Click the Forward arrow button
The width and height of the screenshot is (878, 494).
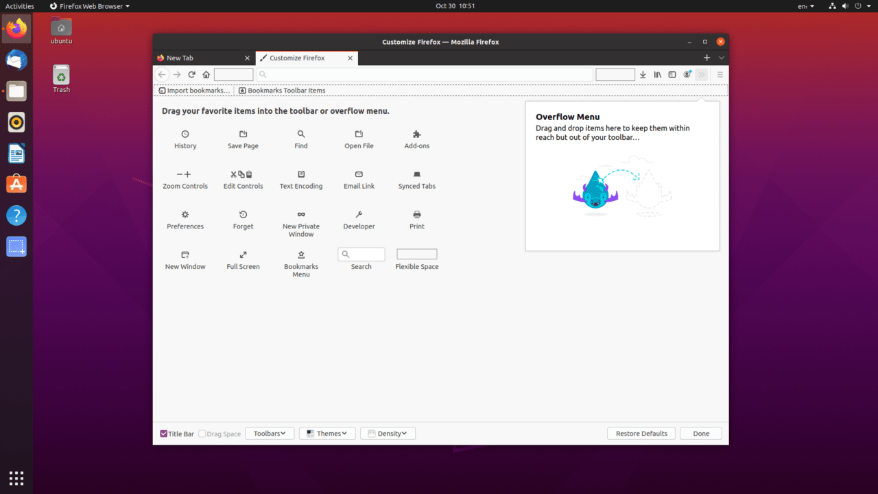[x=177, y=75]
